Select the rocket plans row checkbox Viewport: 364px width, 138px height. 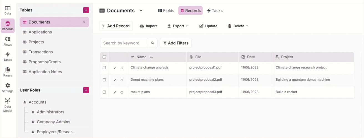click(104, 92)
